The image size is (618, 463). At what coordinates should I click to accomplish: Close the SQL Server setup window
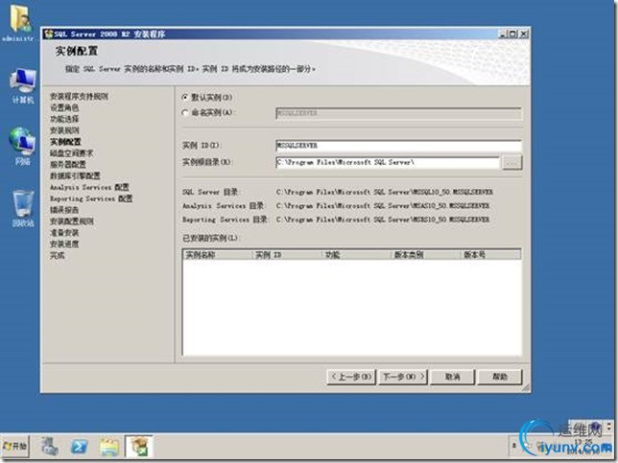[523, 34]
